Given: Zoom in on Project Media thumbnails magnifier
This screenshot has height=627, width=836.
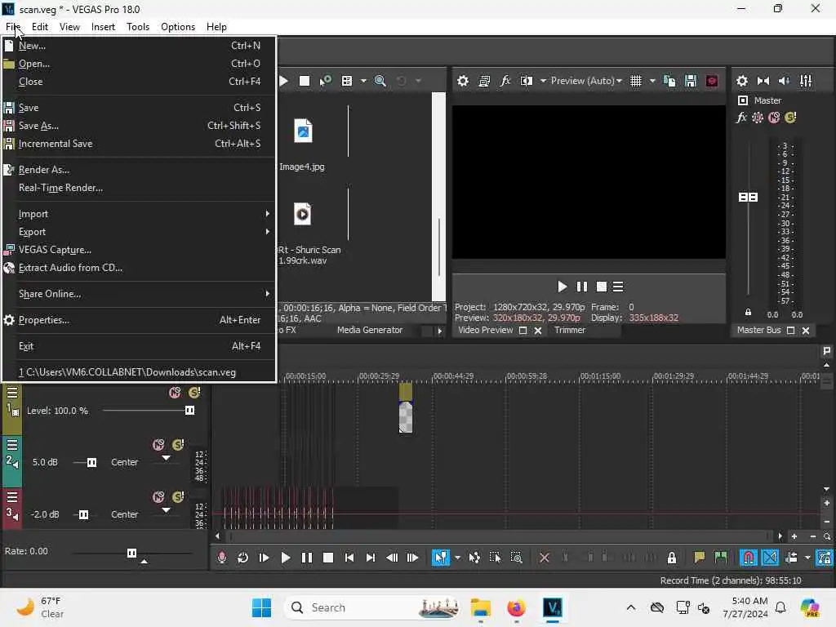Looking at the screenshot, I should click(380, 81).
